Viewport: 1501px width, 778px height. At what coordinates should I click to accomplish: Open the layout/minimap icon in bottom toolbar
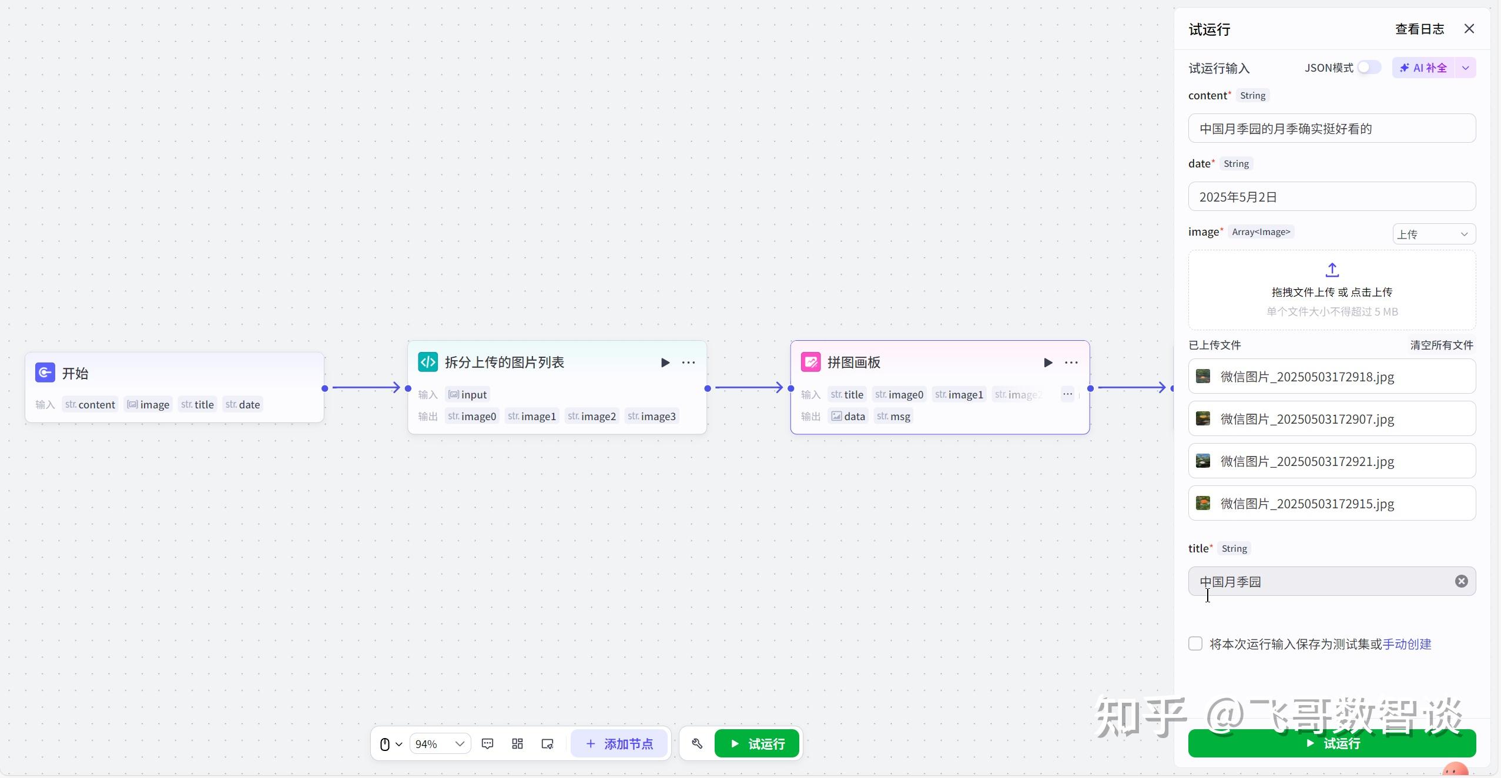[517, 743]
